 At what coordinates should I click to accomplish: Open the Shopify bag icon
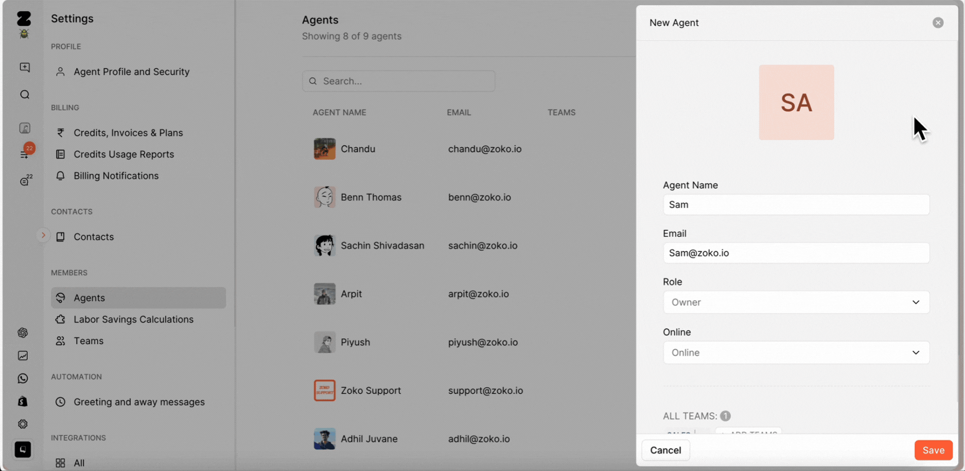pyautogui.click(x=23, y=401)
